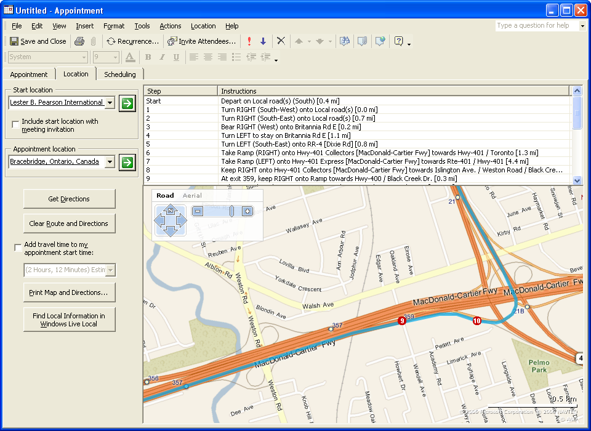Open the Location menu
This screenshot has height=431, width=591.
[x=203, y=26]
